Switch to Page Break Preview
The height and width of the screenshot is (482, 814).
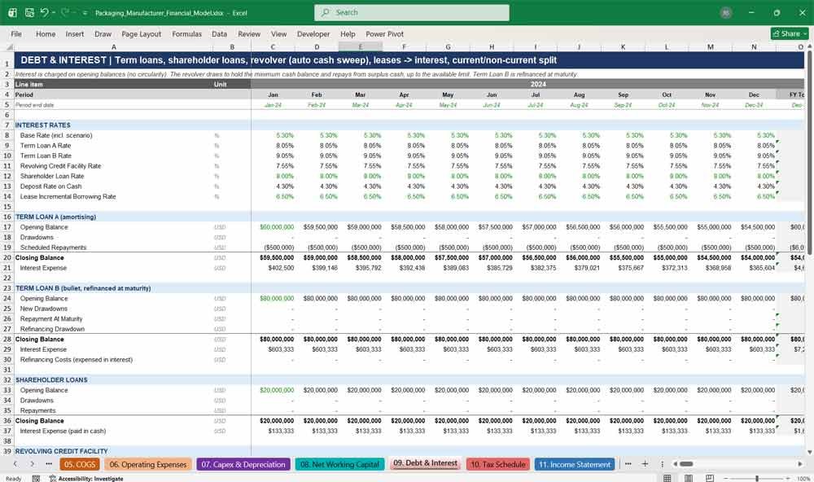709,478
